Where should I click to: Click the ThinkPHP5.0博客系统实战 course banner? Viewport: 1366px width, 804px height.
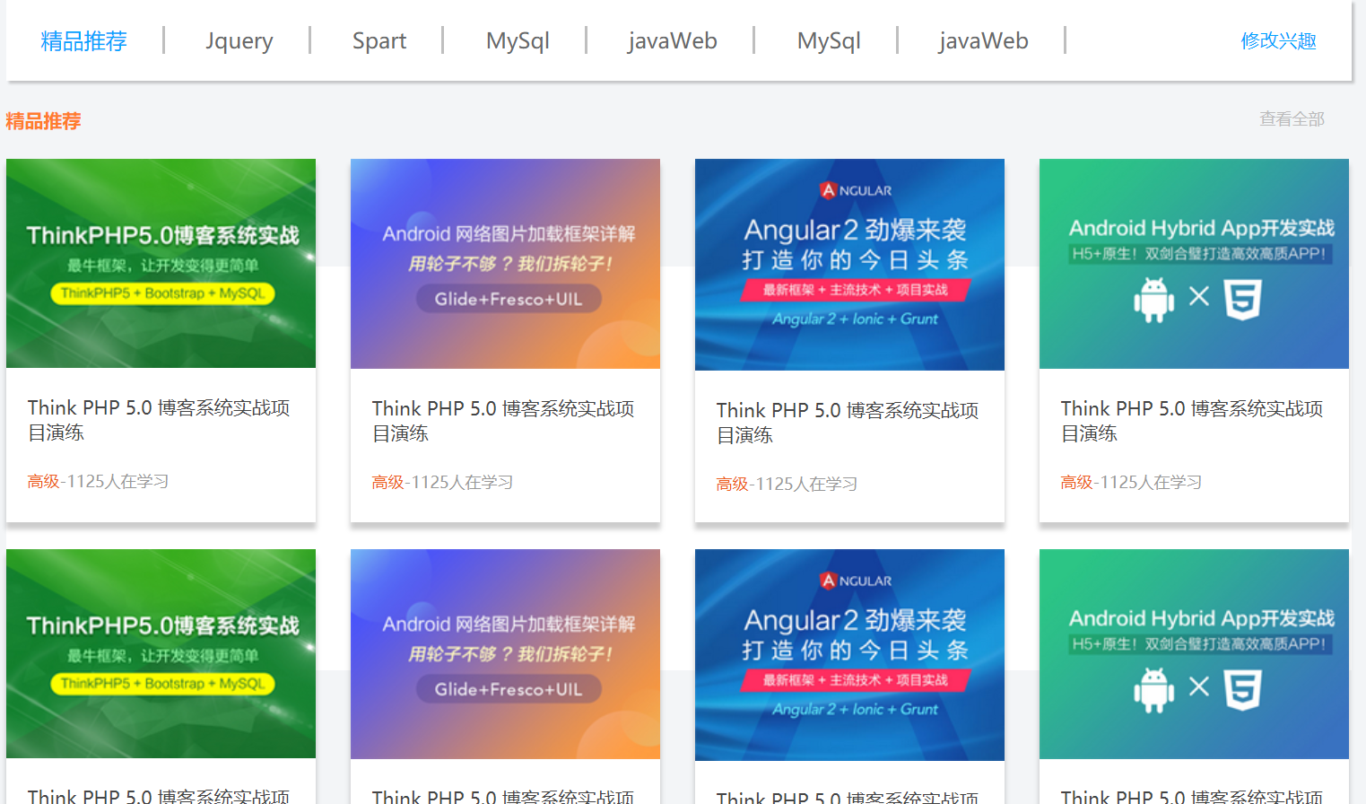click(161, 263)
